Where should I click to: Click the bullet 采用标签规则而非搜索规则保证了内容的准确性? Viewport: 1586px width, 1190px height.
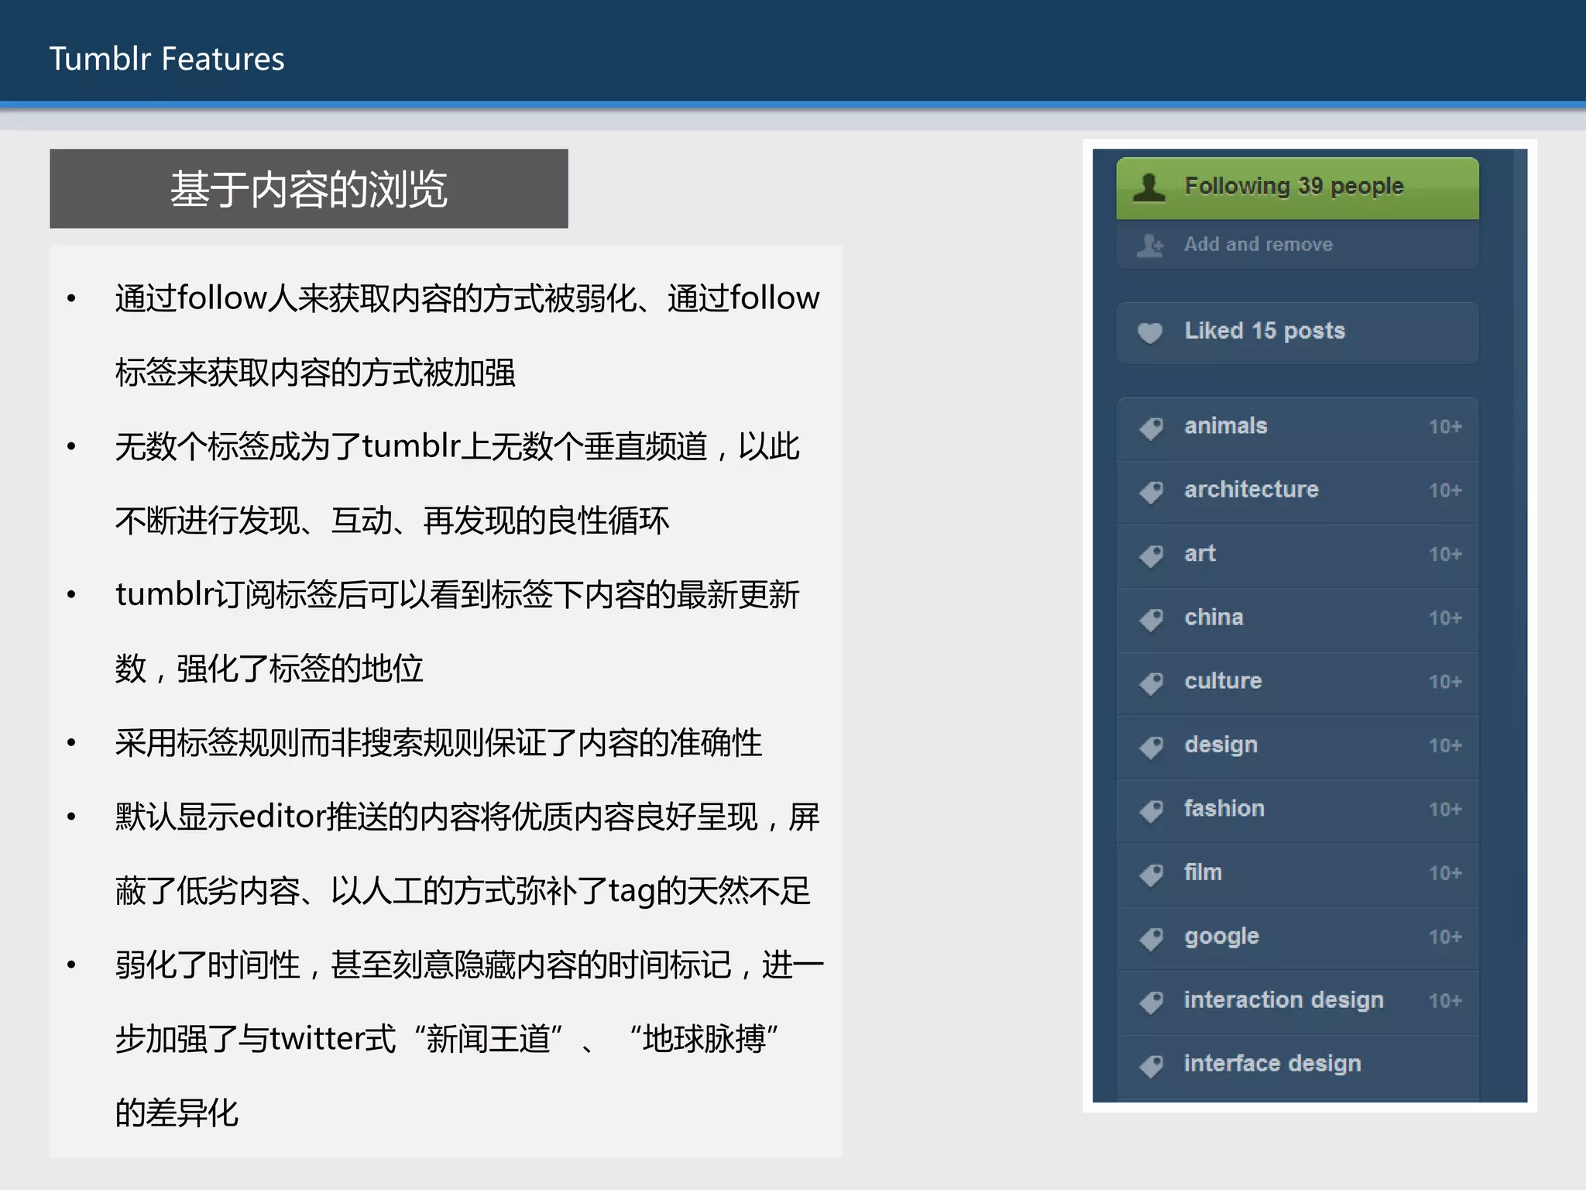[438, 743]
